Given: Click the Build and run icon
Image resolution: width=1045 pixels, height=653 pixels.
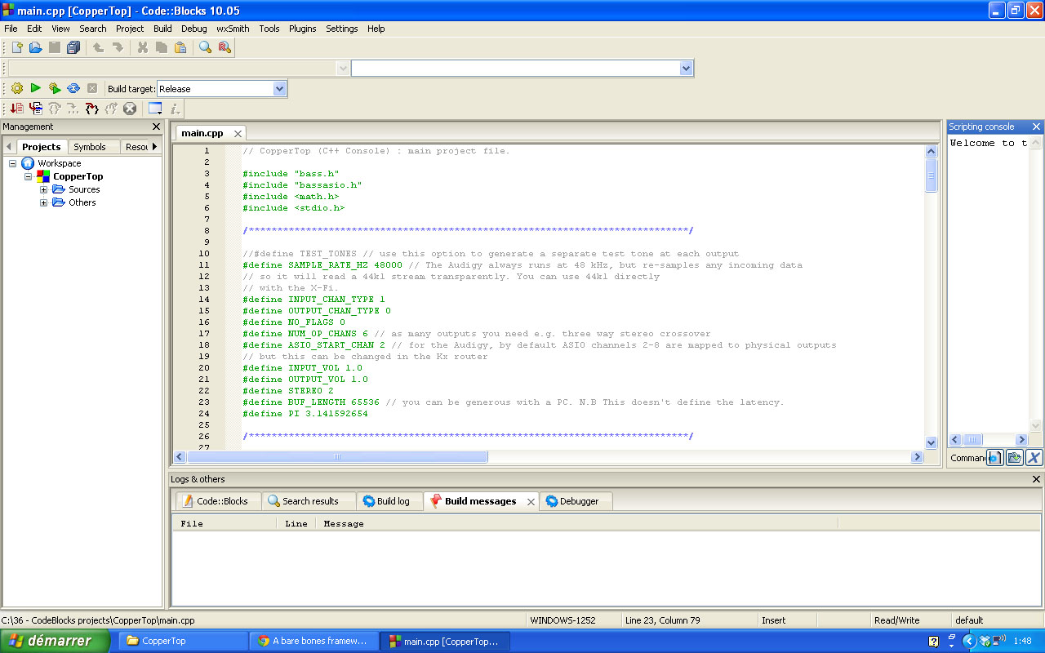Looking at the screenshot, I should 55,88.
